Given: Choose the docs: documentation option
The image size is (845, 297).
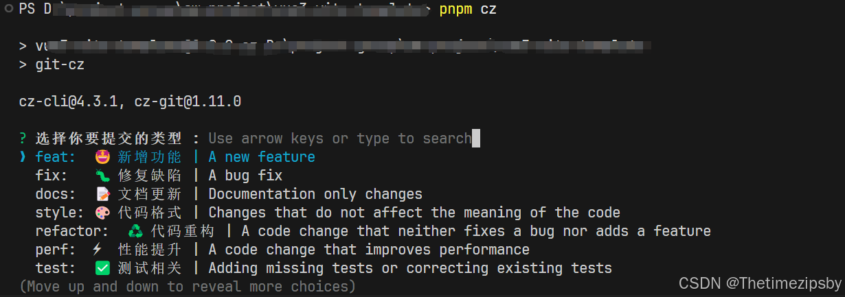Looking at the screenshot, I should pyautogui.click(x=229, y=194).
